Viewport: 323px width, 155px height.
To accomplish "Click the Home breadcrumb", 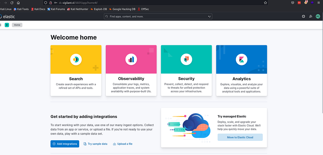I will point(17,25).
